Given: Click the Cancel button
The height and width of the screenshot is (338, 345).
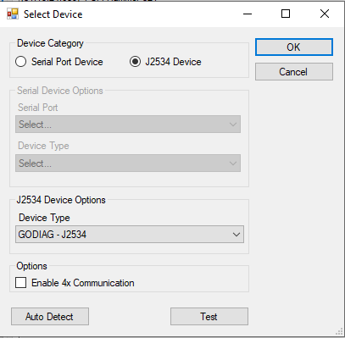Looking at the screenshot, I should click(294, 72).
